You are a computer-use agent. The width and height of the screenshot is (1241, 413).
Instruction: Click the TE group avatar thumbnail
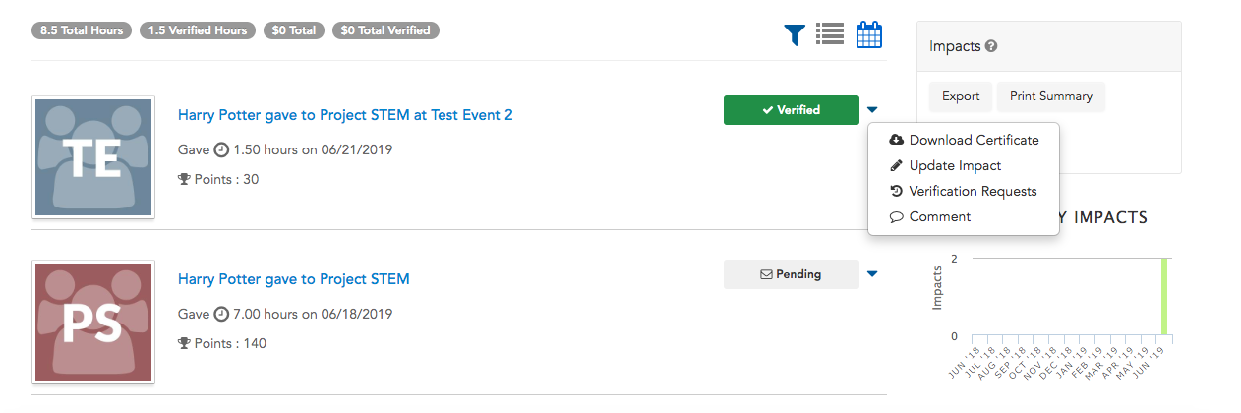(93, 157)
